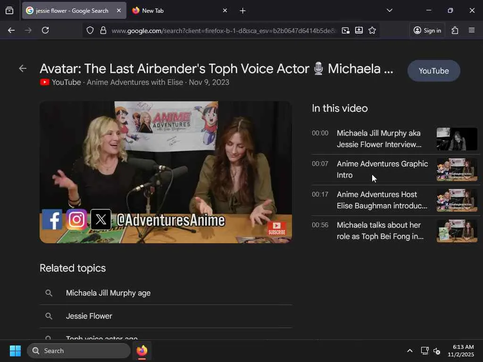This screenshot has height=362, width=483.
Task: Open video on YouTube via the YouTube button
Action: pos(434,71)
